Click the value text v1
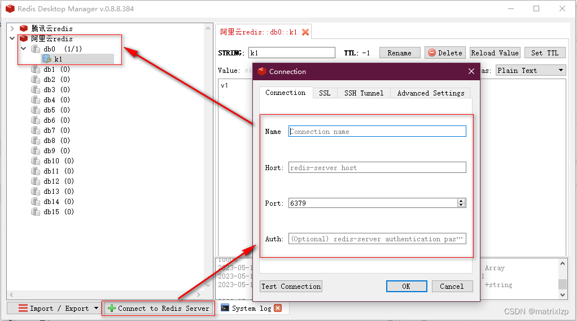The image size is (577, 321). pyautogui.click(x=224, y=85)
